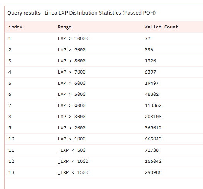Select wallet count cell '369012'

click(x=153, y=128)
